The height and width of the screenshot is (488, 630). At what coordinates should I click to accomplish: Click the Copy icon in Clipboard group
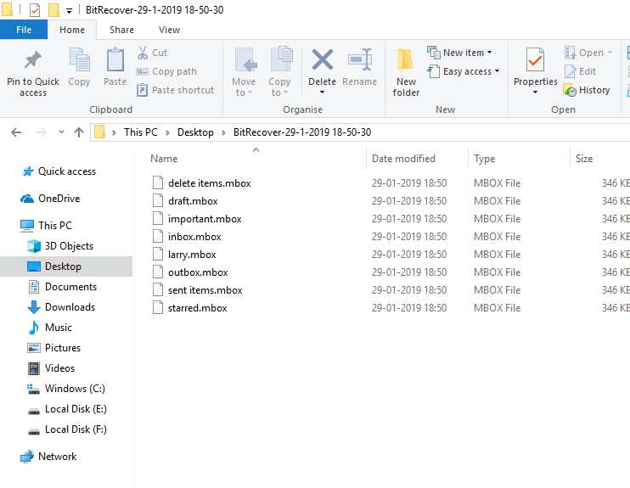79,60
